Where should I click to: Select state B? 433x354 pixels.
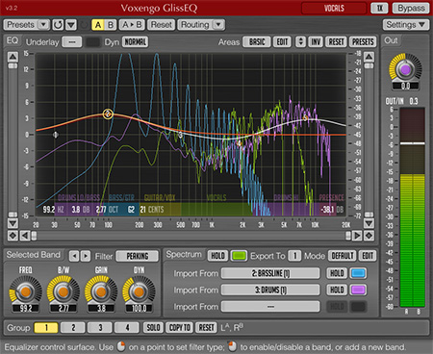coord(111,25)
